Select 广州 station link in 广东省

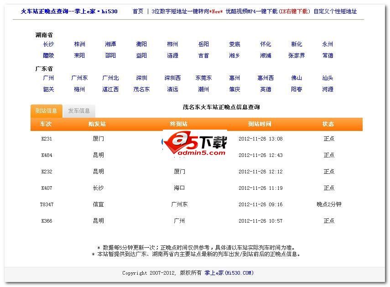[48, 78]
